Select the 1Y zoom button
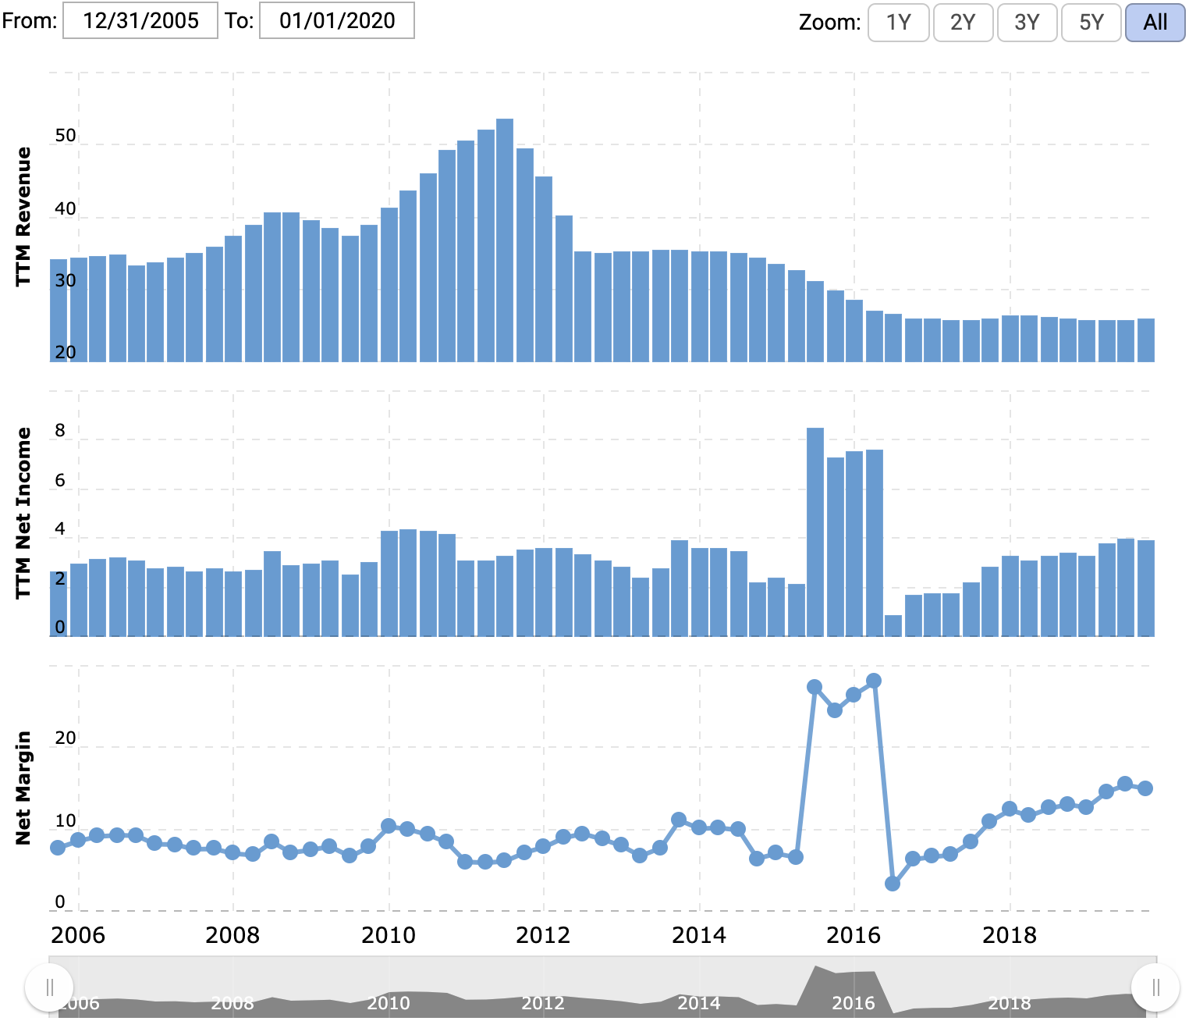 tap(899, 22)
